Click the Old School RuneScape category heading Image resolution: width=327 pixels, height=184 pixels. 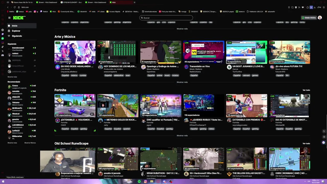pos(71,143)
